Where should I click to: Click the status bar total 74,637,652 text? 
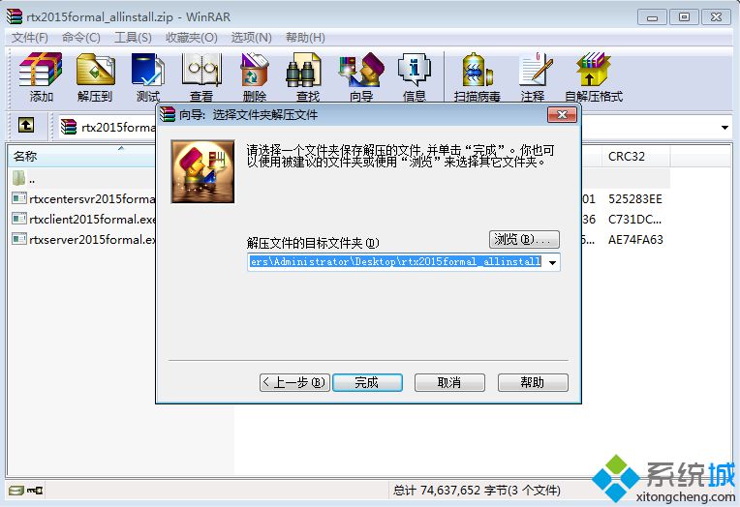477,491
